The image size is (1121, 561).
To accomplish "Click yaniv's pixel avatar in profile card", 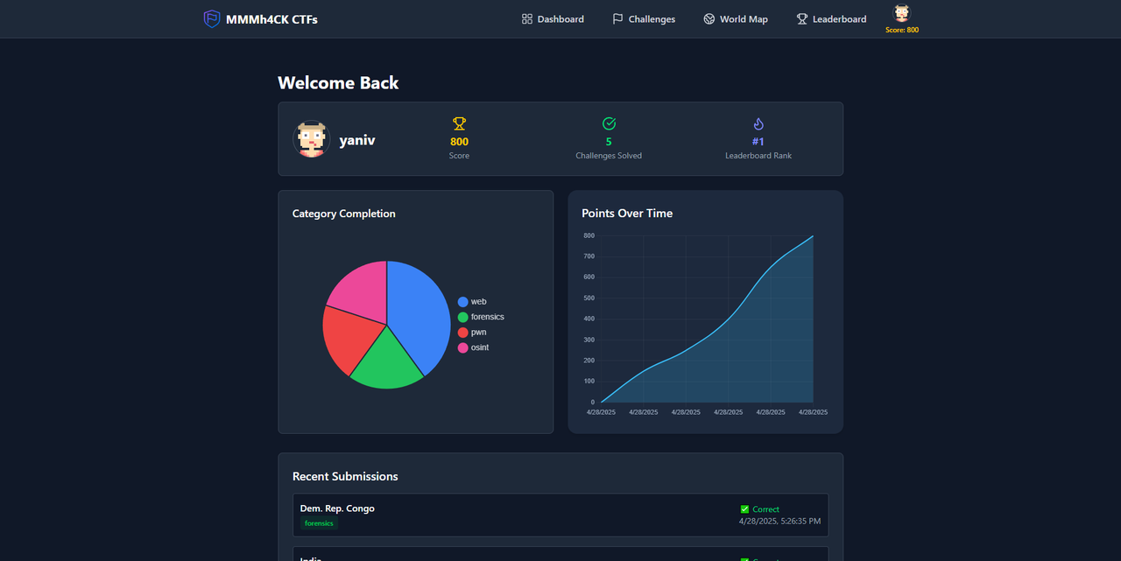I will tap(311, 139).
